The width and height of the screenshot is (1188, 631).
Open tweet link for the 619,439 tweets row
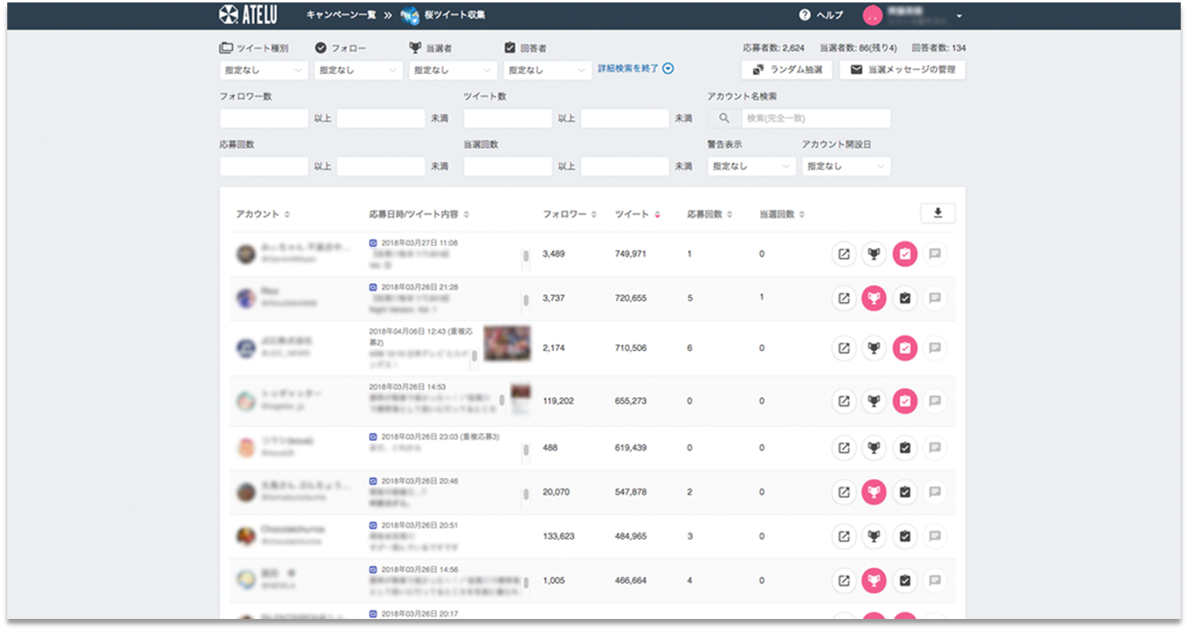coord(844,447)
